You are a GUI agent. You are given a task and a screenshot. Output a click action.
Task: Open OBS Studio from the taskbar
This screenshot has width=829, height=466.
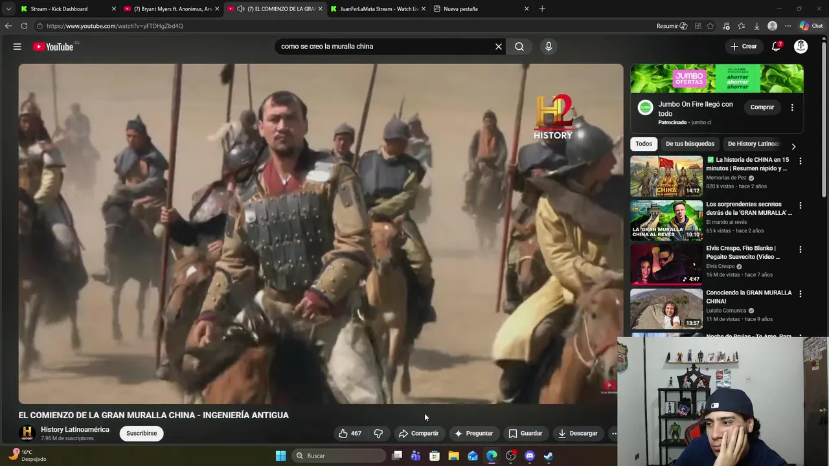tap(511, 456)
